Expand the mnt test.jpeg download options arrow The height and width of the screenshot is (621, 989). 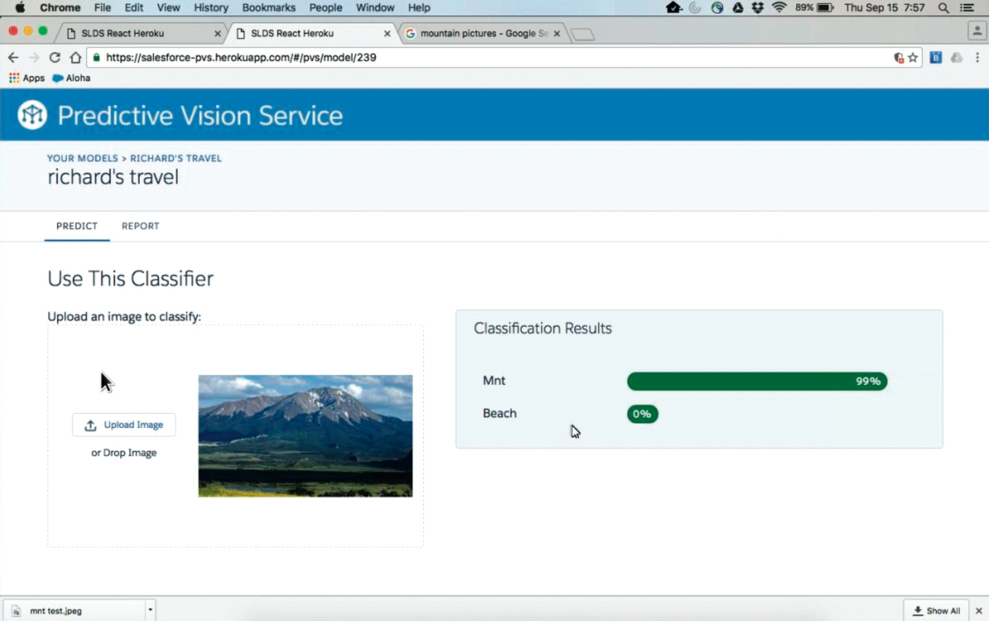(x=150, y=610)
